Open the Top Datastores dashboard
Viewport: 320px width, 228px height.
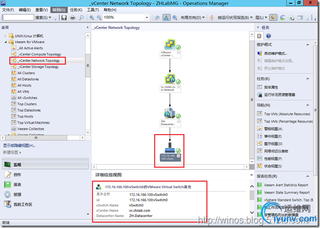29,110
